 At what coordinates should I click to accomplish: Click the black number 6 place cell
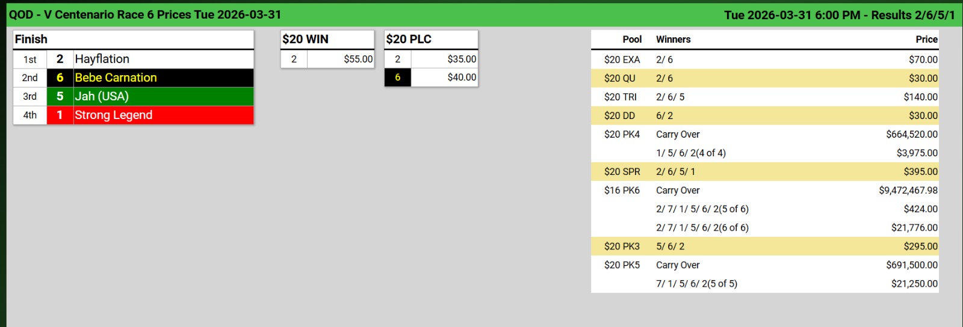click(x=397, y=77)
